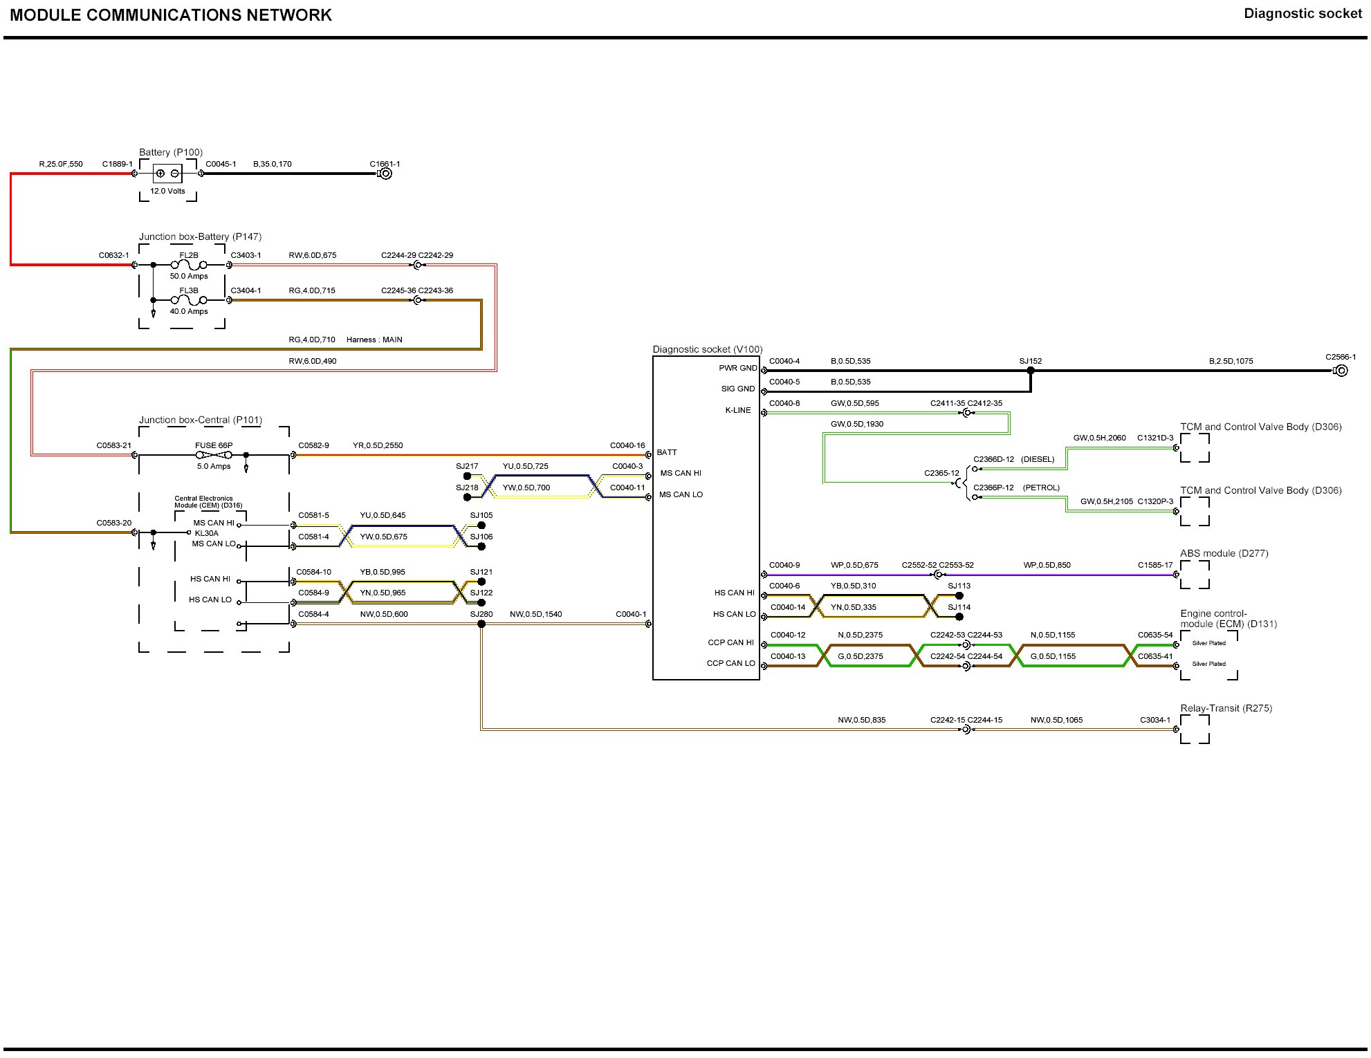Click the FL3B 40 Amps fuse symbol

(x=189, y=300)
